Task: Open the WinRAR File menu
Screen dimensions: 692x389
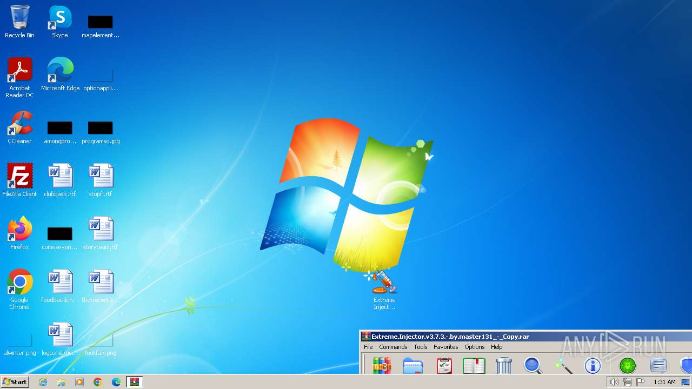Action: pyautogui.click(x=368, y=347)
